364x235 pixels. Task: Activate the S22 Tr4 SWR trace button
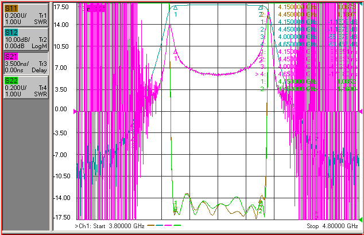pos(26,88)
